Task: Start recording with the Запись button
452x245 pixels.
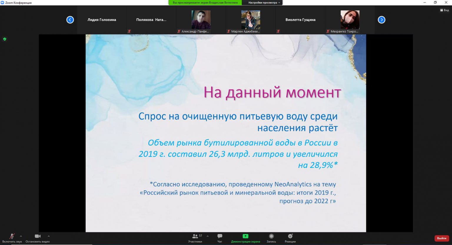Action: click(x=271, y=238)
